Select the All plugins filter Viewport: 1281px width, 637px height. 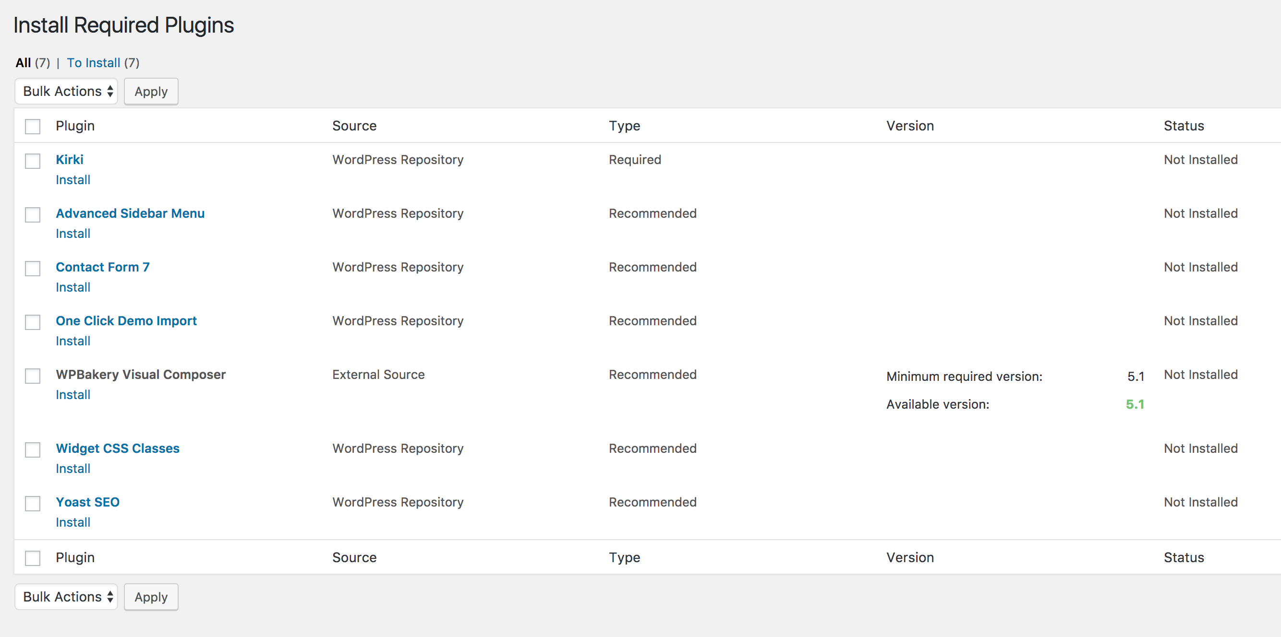24,63
